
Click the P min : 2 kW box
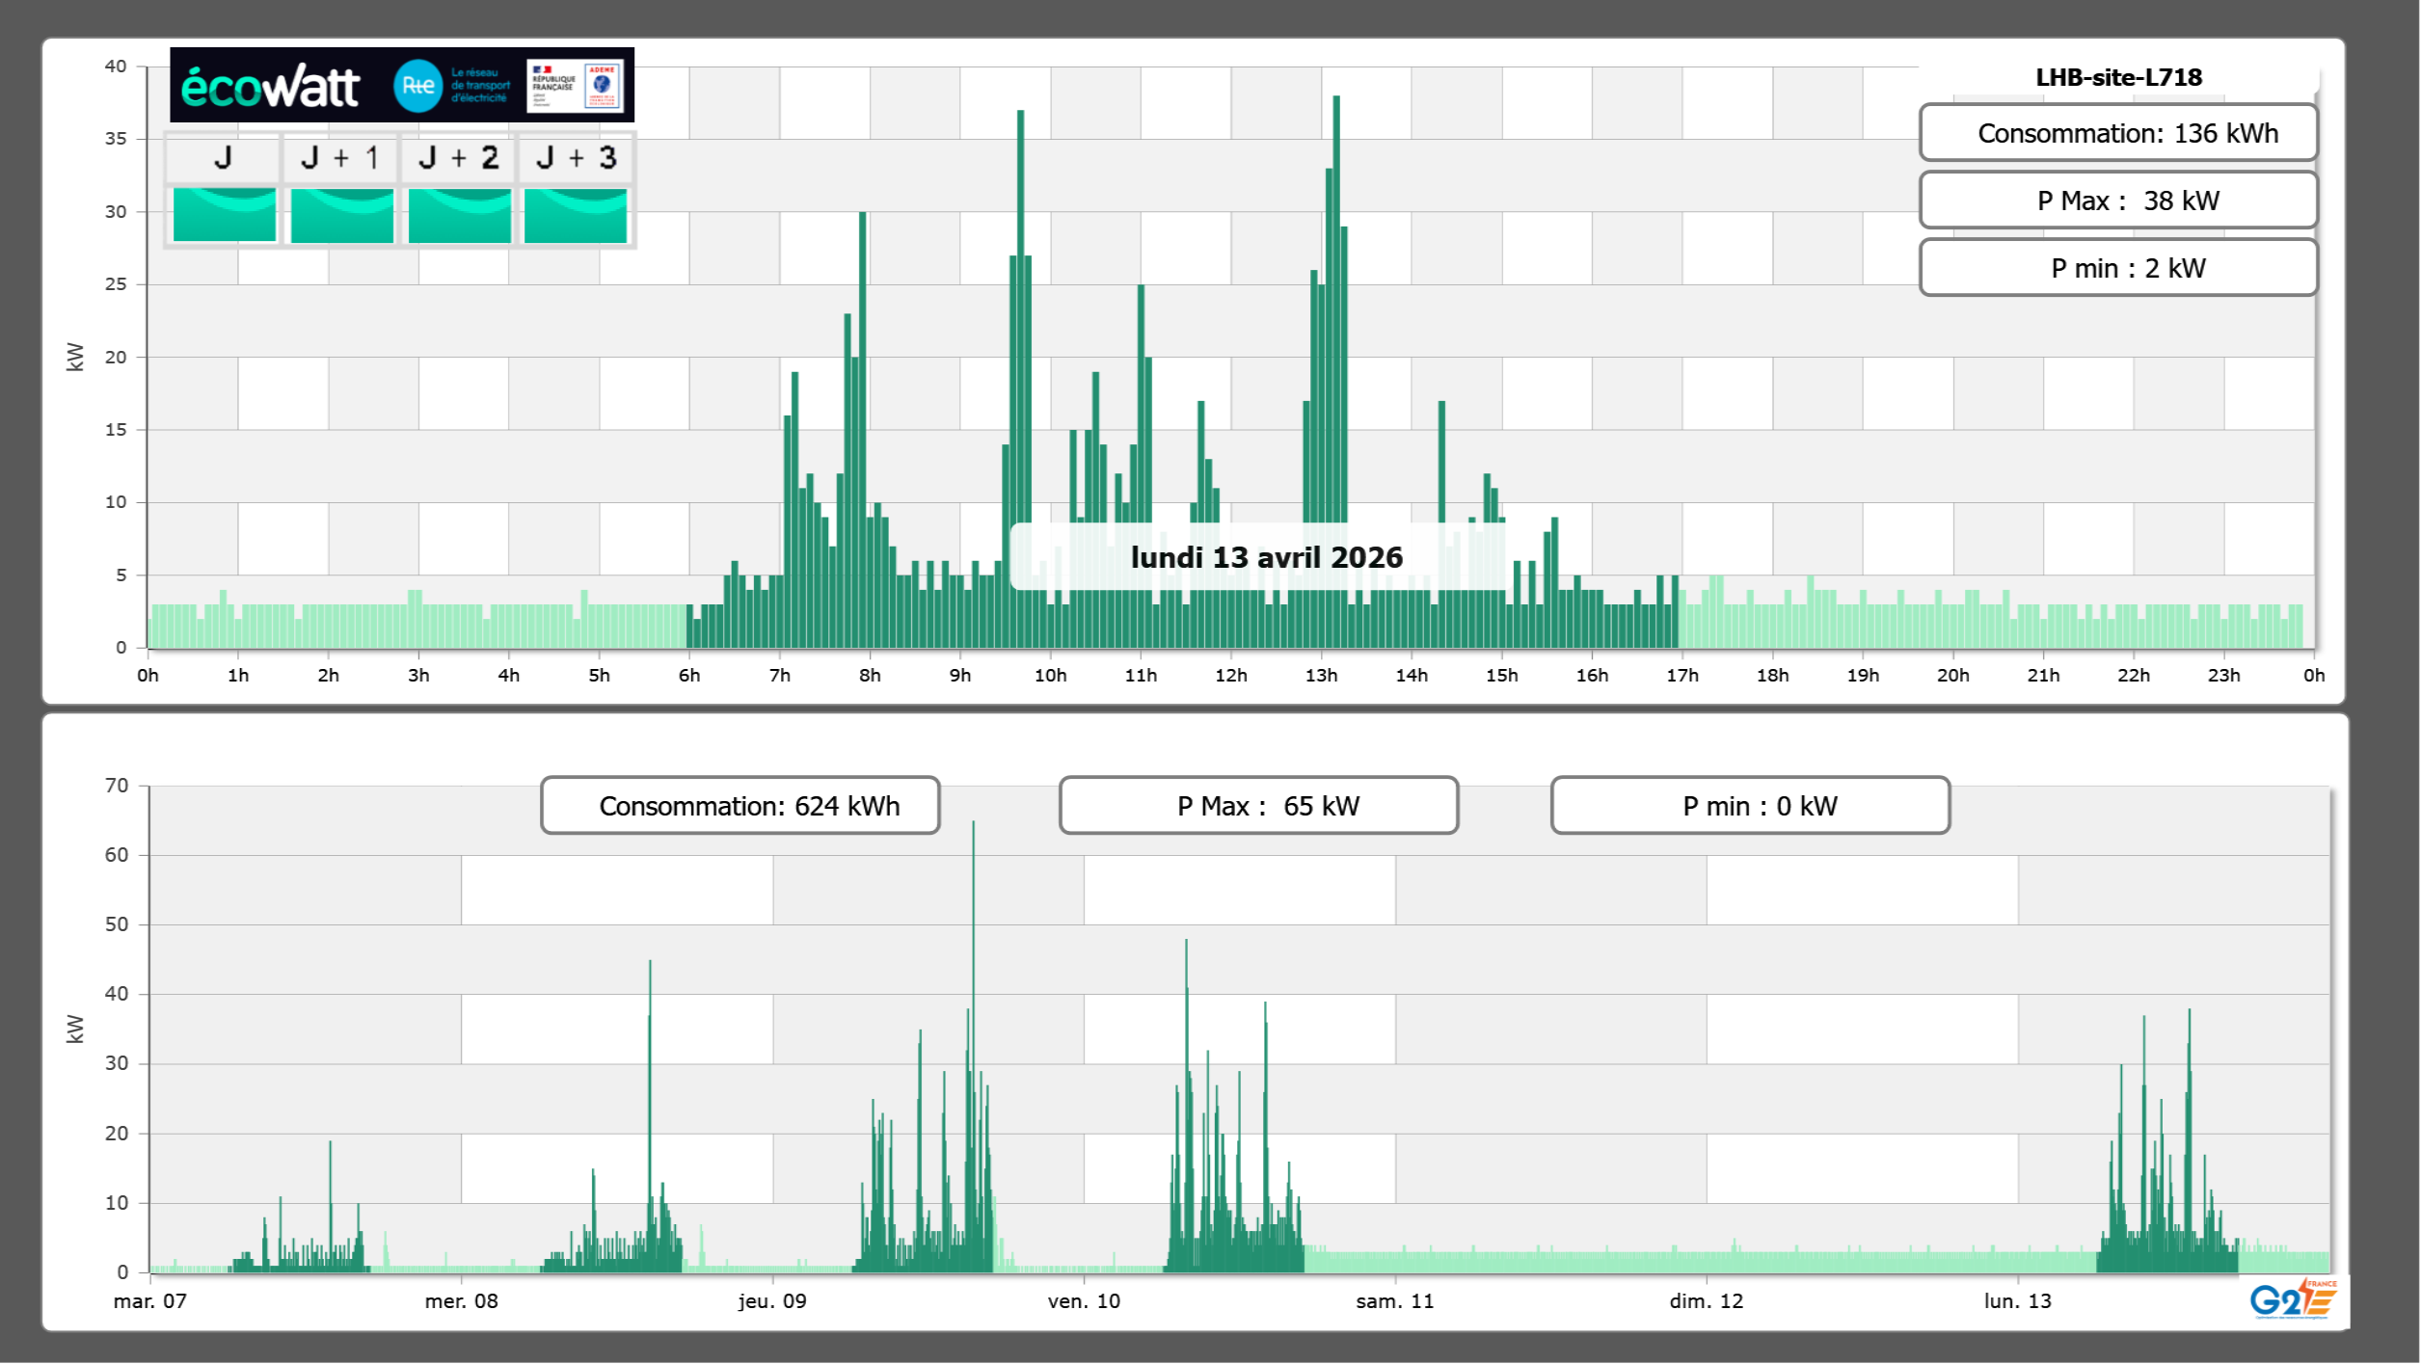2117,268
